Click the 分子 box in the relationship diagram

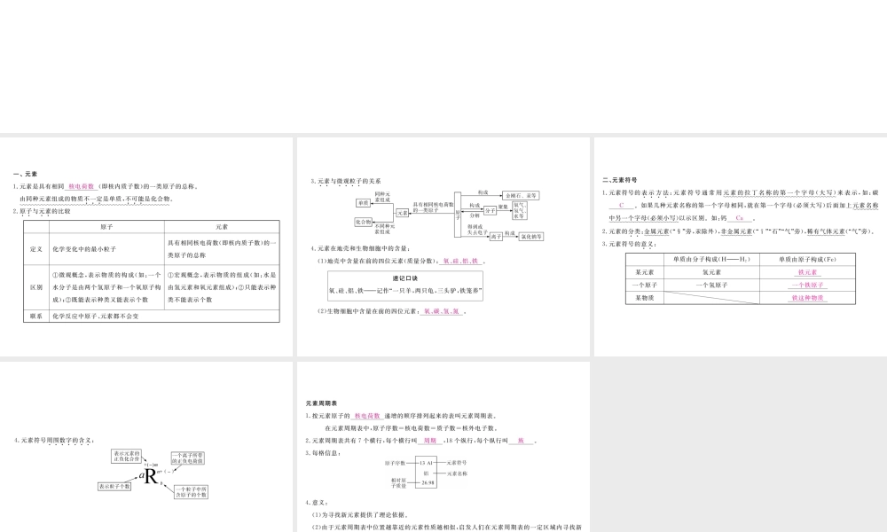click(490, 210)
